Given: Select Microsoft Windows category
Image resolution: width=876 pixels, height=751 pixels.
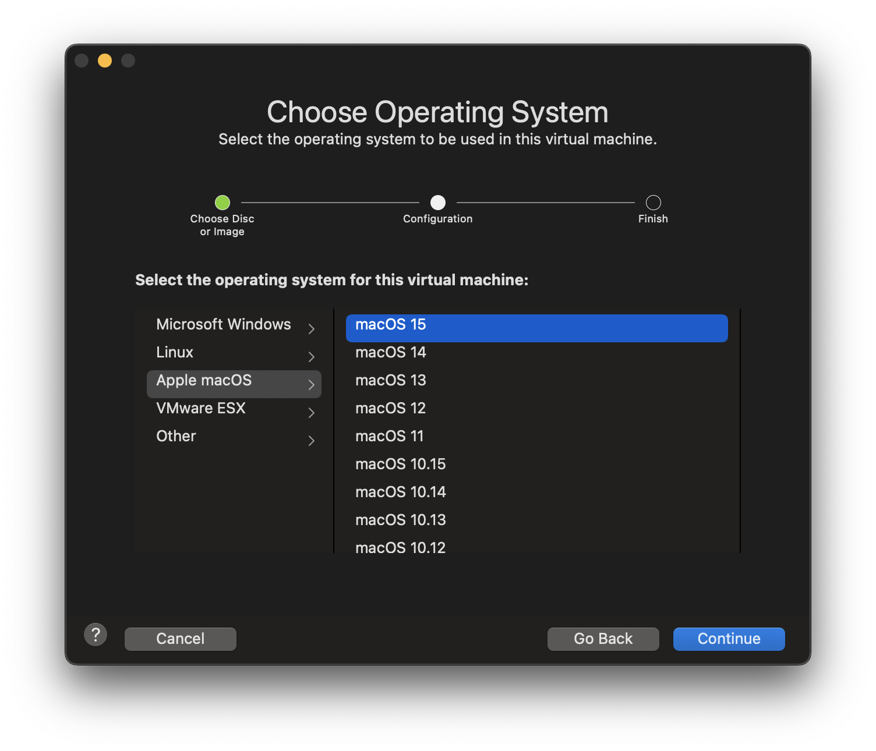Looking at the screenshot, I should 234,328.
